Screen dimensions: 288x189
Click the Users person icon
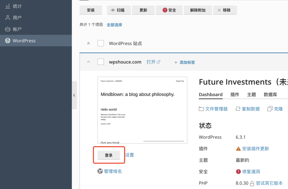[8, 18]
